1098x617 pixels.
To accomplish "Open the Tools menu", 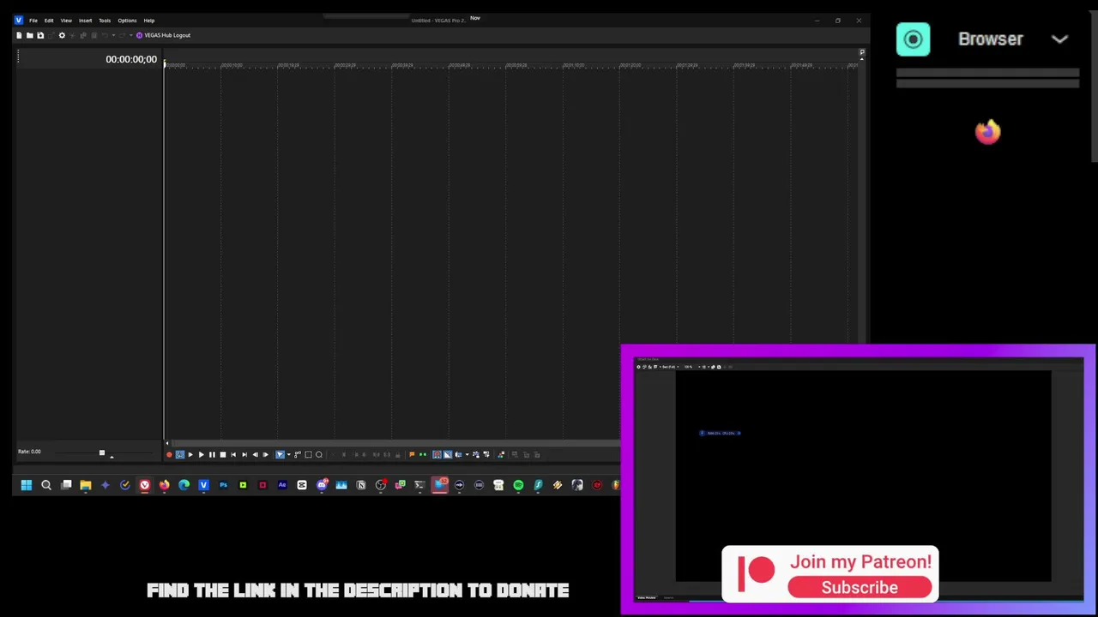I will [x=105, y=21].
